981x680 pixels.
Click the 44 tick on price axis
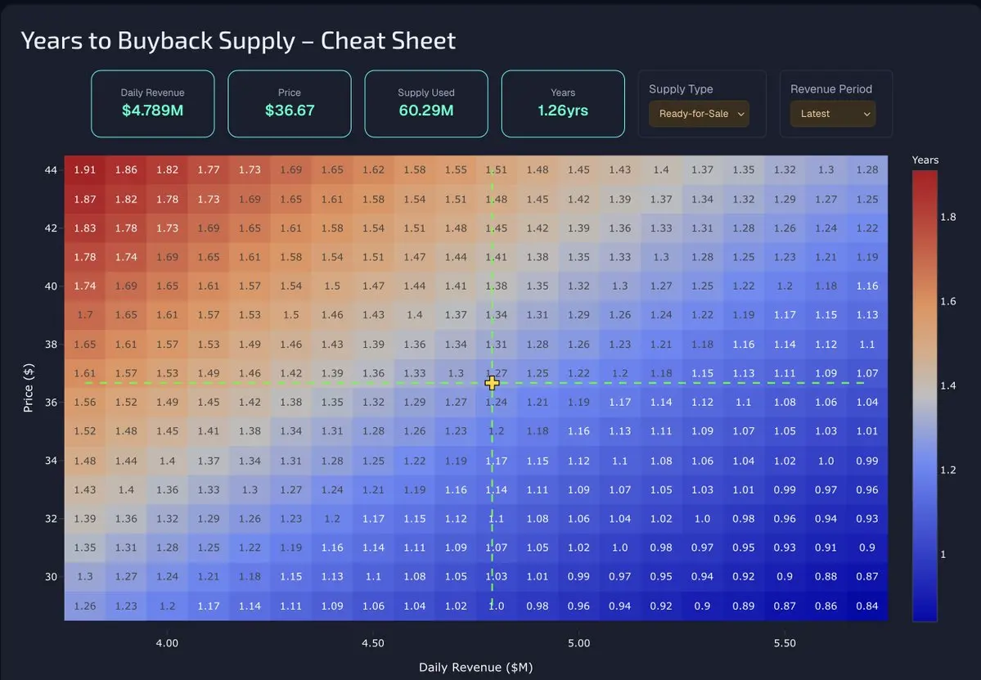click(52, 170)
